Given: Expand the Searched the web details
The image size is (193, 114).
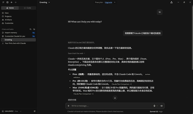Looking at the screenshot, I should (76, 54).
